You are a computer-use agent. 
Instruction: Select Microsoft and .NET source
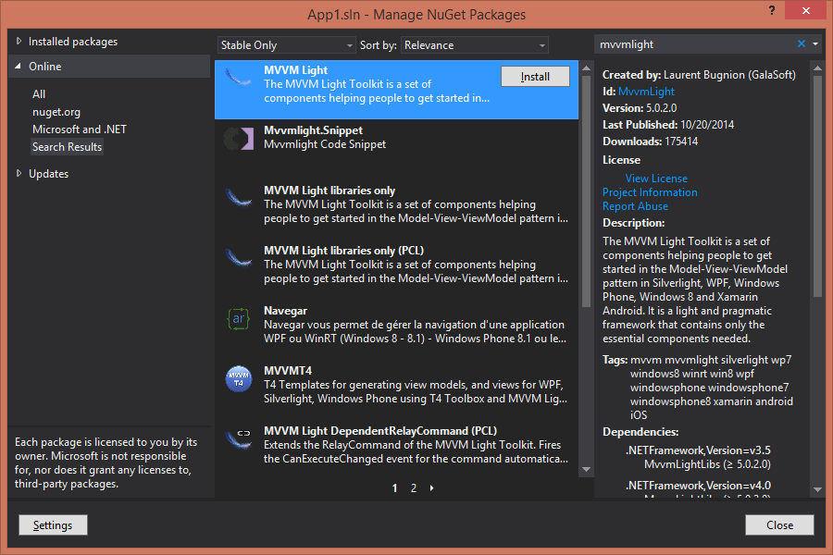(80, 129)
